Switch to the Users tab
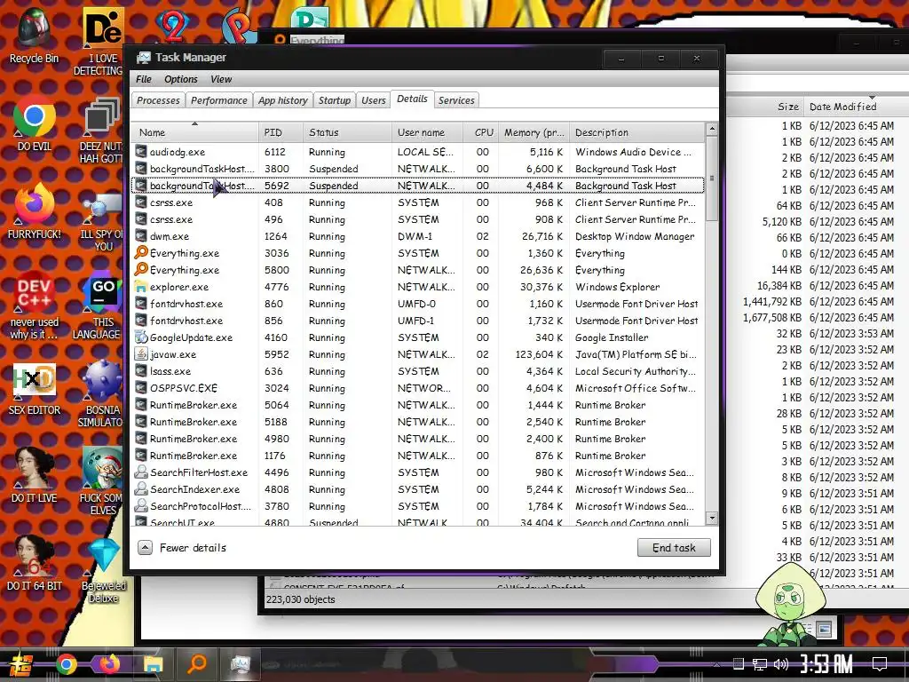Viewport: 909px width, 682px height. (x=374, y=100)
